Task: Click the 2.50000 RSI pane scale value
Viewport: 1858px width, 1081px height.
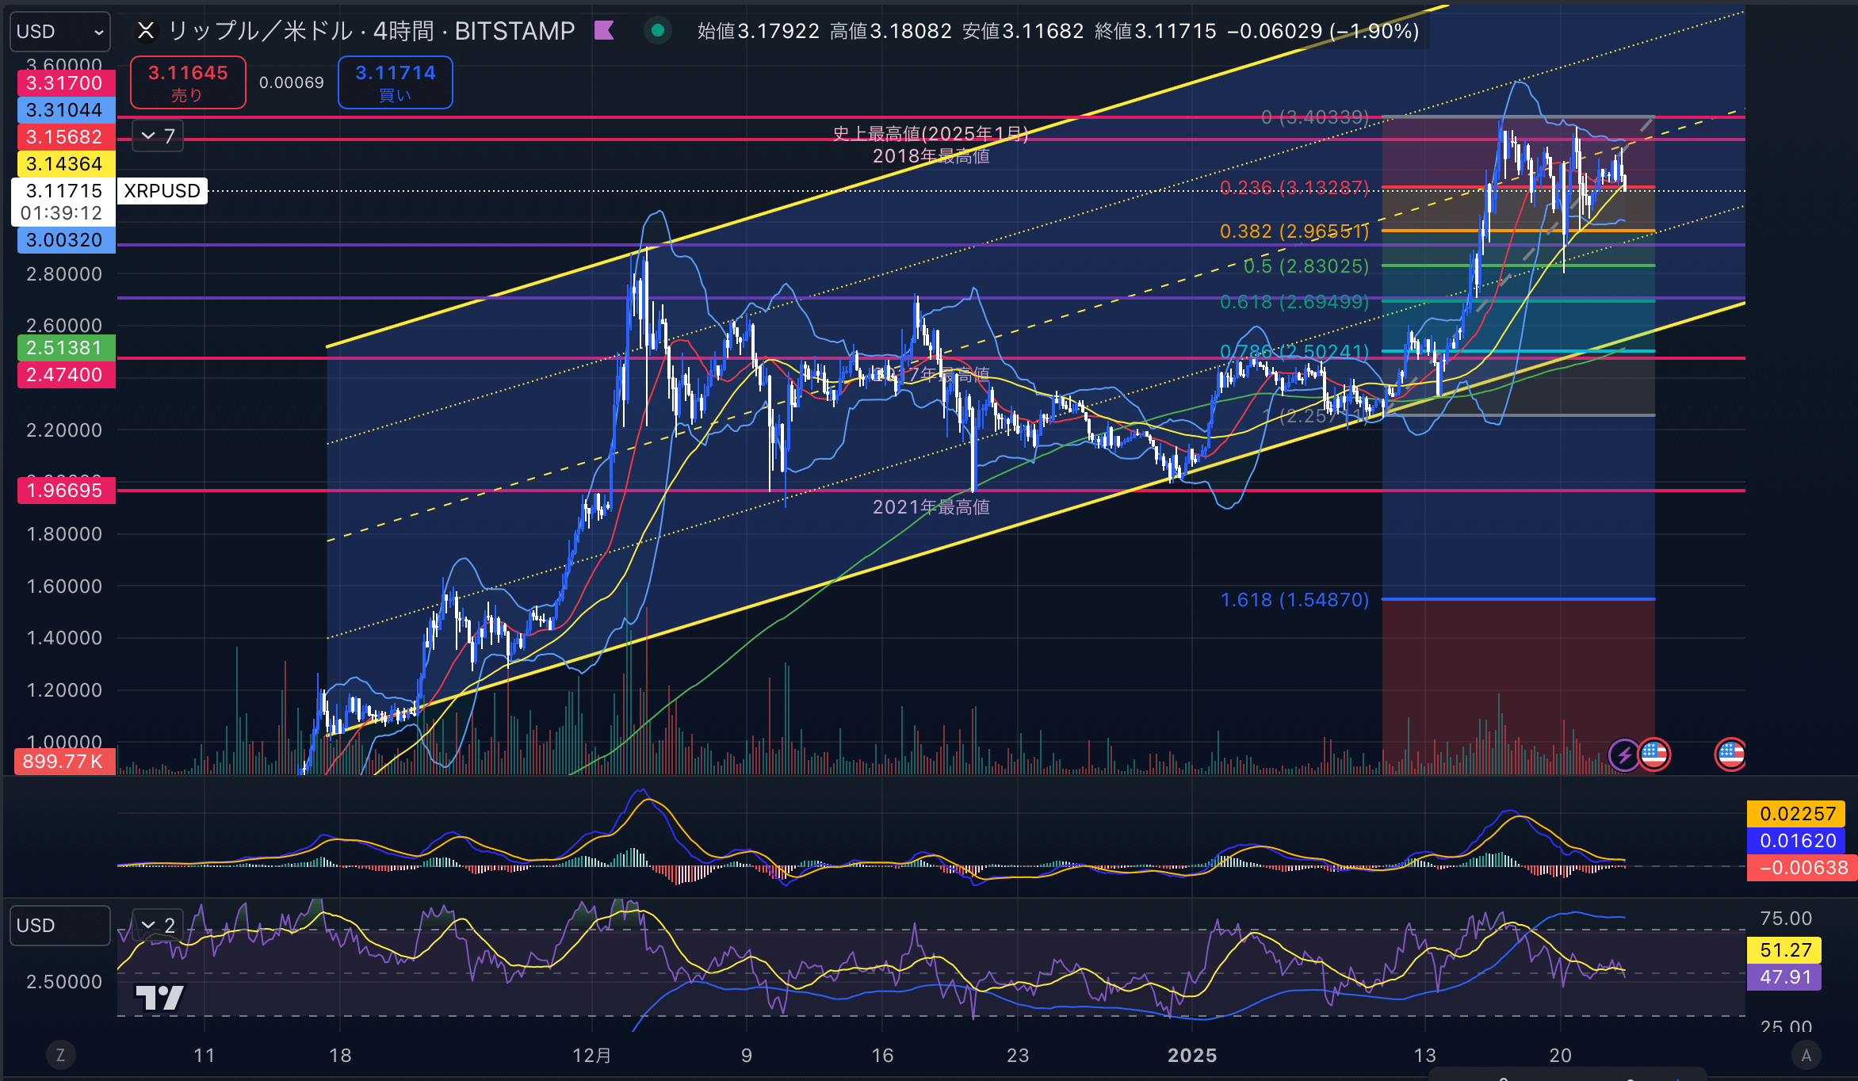Action: (64, 982)
